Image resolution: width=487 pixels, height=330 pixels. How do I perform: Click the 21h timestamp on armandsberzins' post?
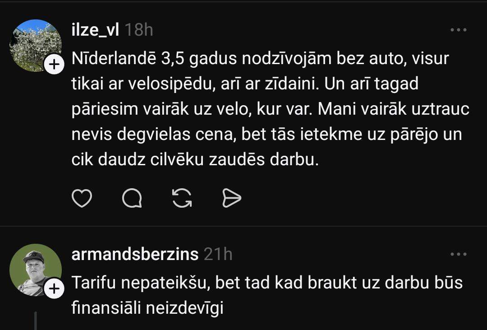[x=218, y=254]
